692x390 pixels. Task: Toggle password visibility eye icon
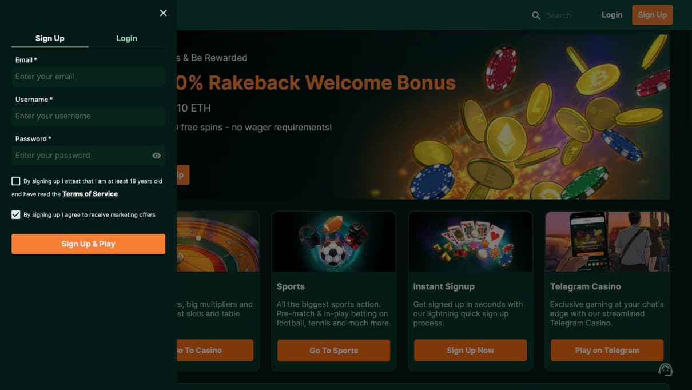[x=157, y=156]
